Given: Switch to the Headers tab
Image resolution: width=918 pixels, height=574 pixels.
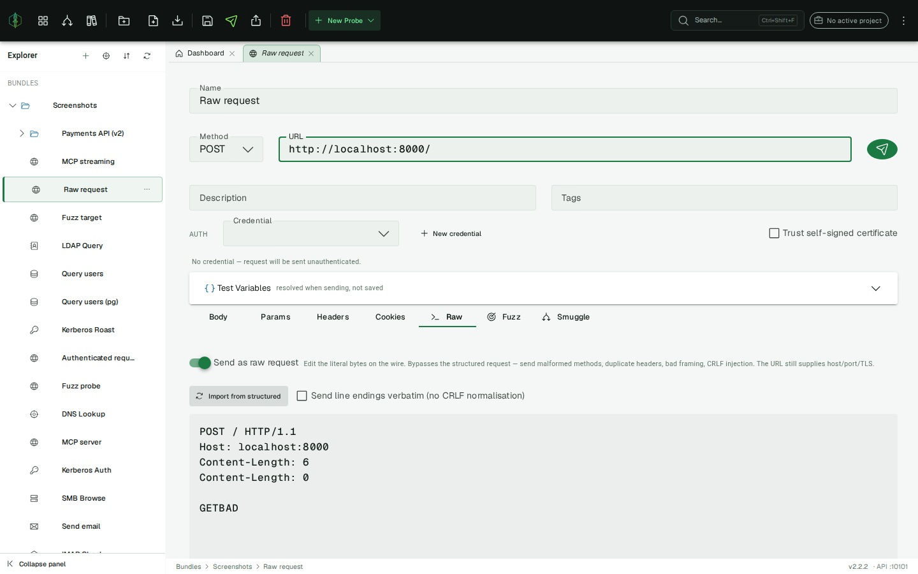Looking at the screenshot, I should tap(333, 317).
